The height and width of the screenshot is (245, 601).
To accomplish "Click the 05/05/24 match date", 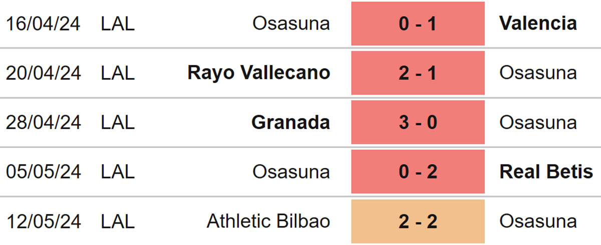I will point(43,172).
